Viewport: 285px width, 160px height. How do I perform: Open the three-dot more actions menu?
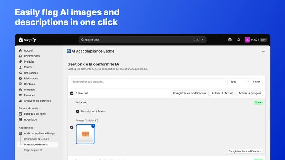coord(264,51)
